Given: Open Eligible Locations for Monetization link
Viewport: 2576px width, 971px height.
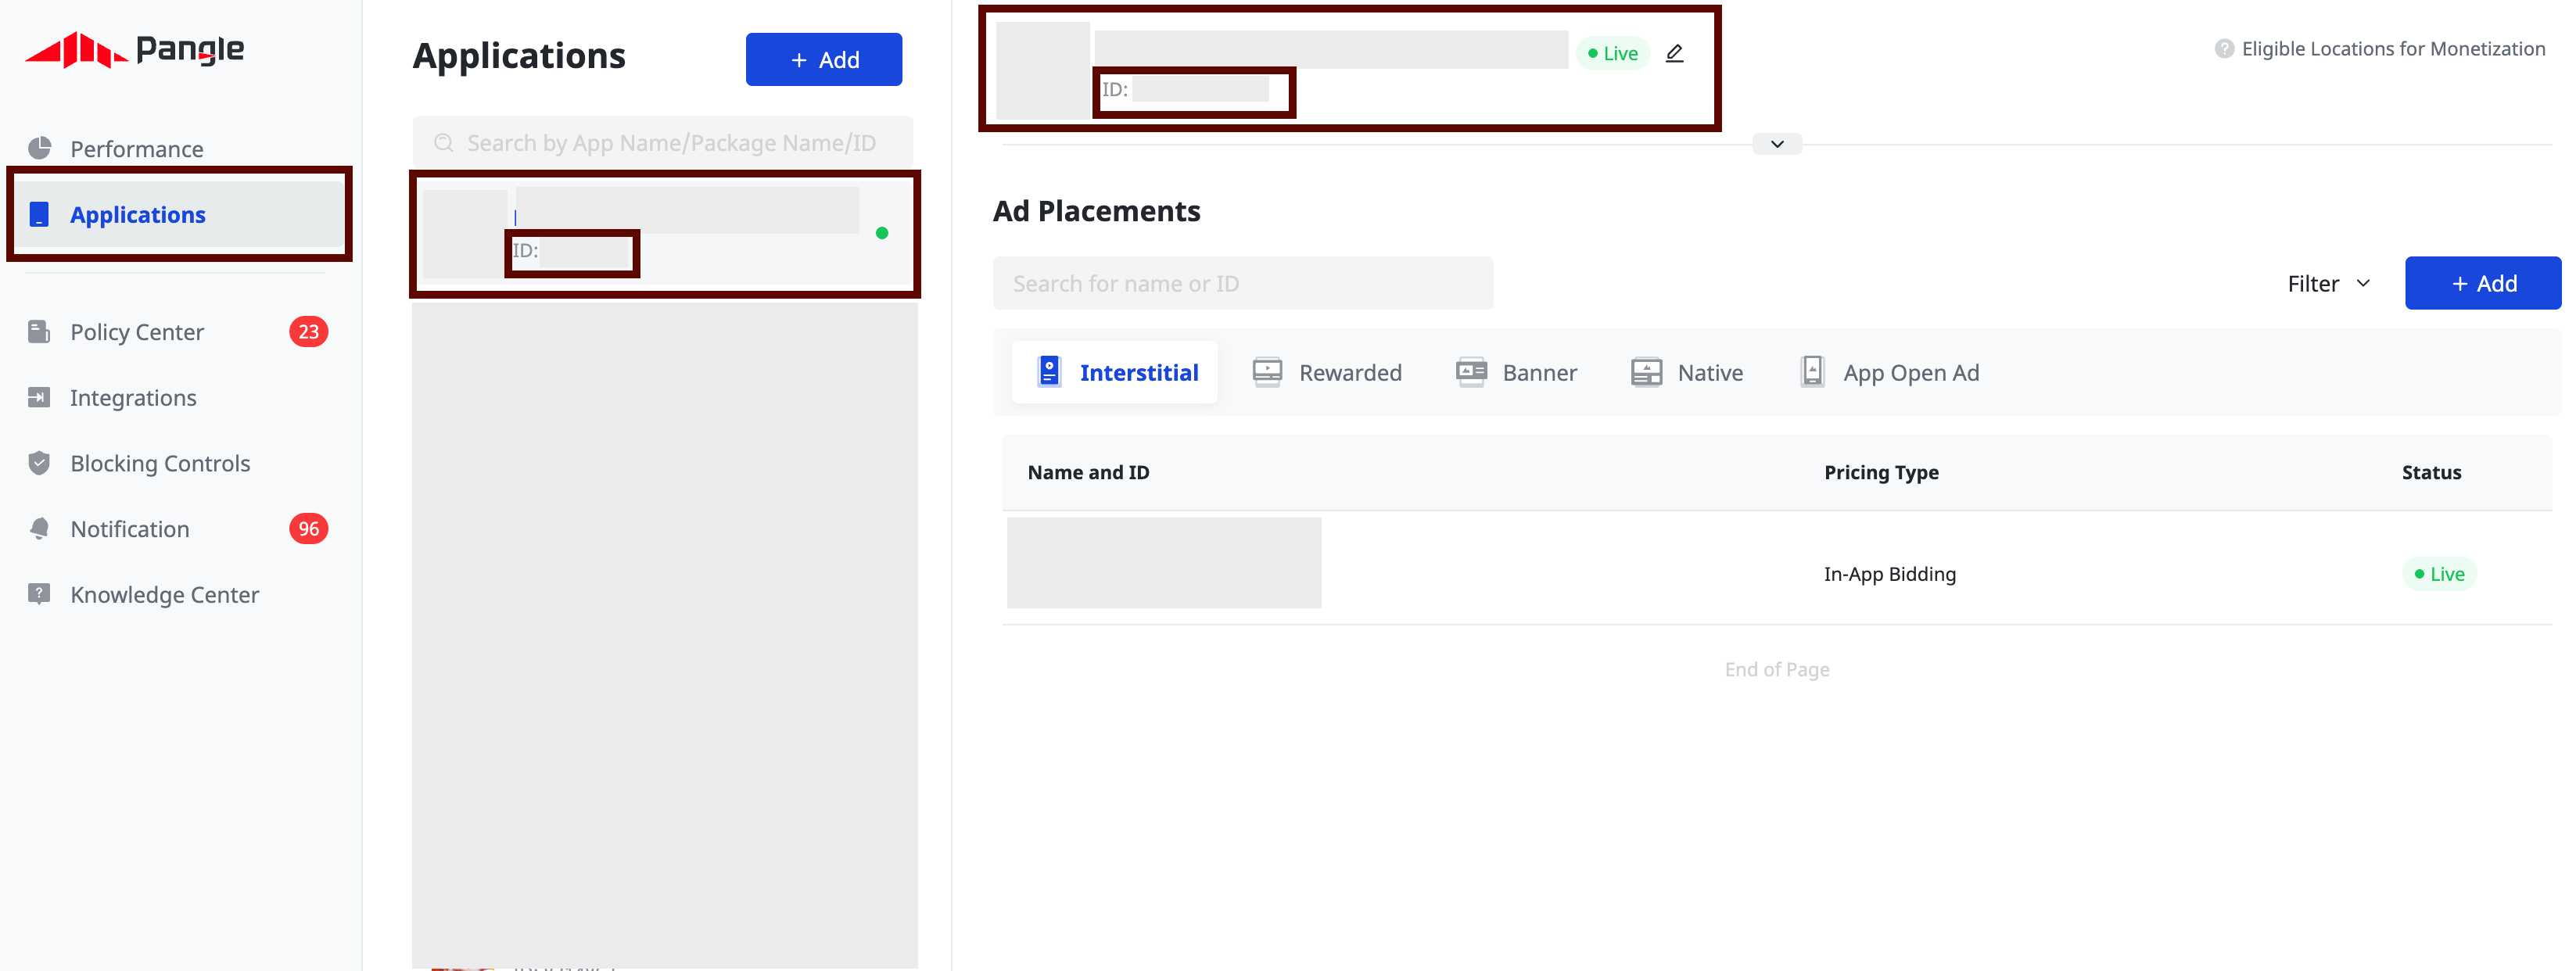Looking at the screenshot, I should [x=2392, y=49].
